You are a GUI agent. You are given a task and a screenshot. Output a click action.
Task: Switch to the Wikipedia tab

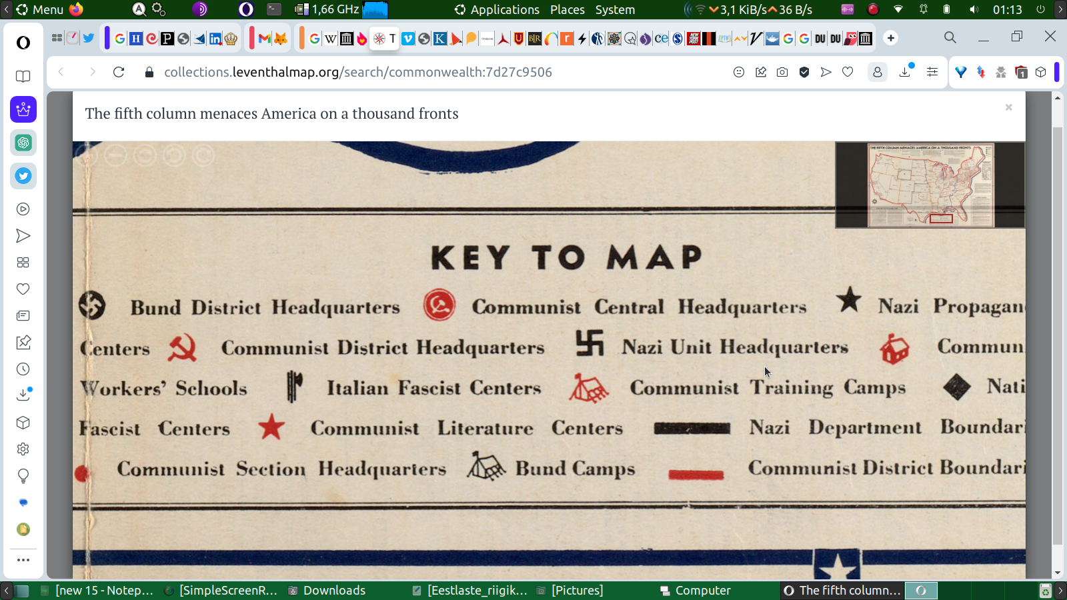pos(331,39)
